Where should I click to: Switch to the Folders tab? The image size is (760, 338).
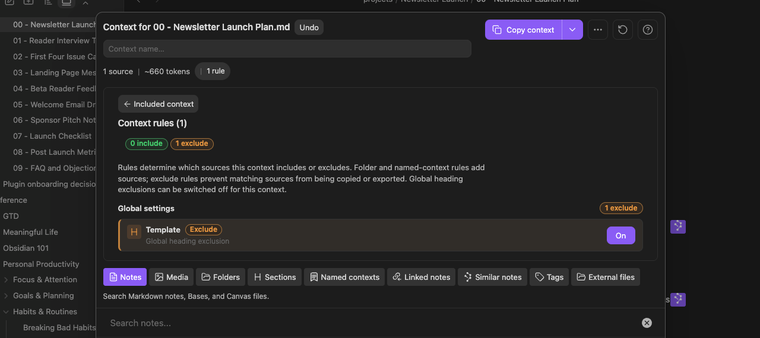(x=220, y=277)
